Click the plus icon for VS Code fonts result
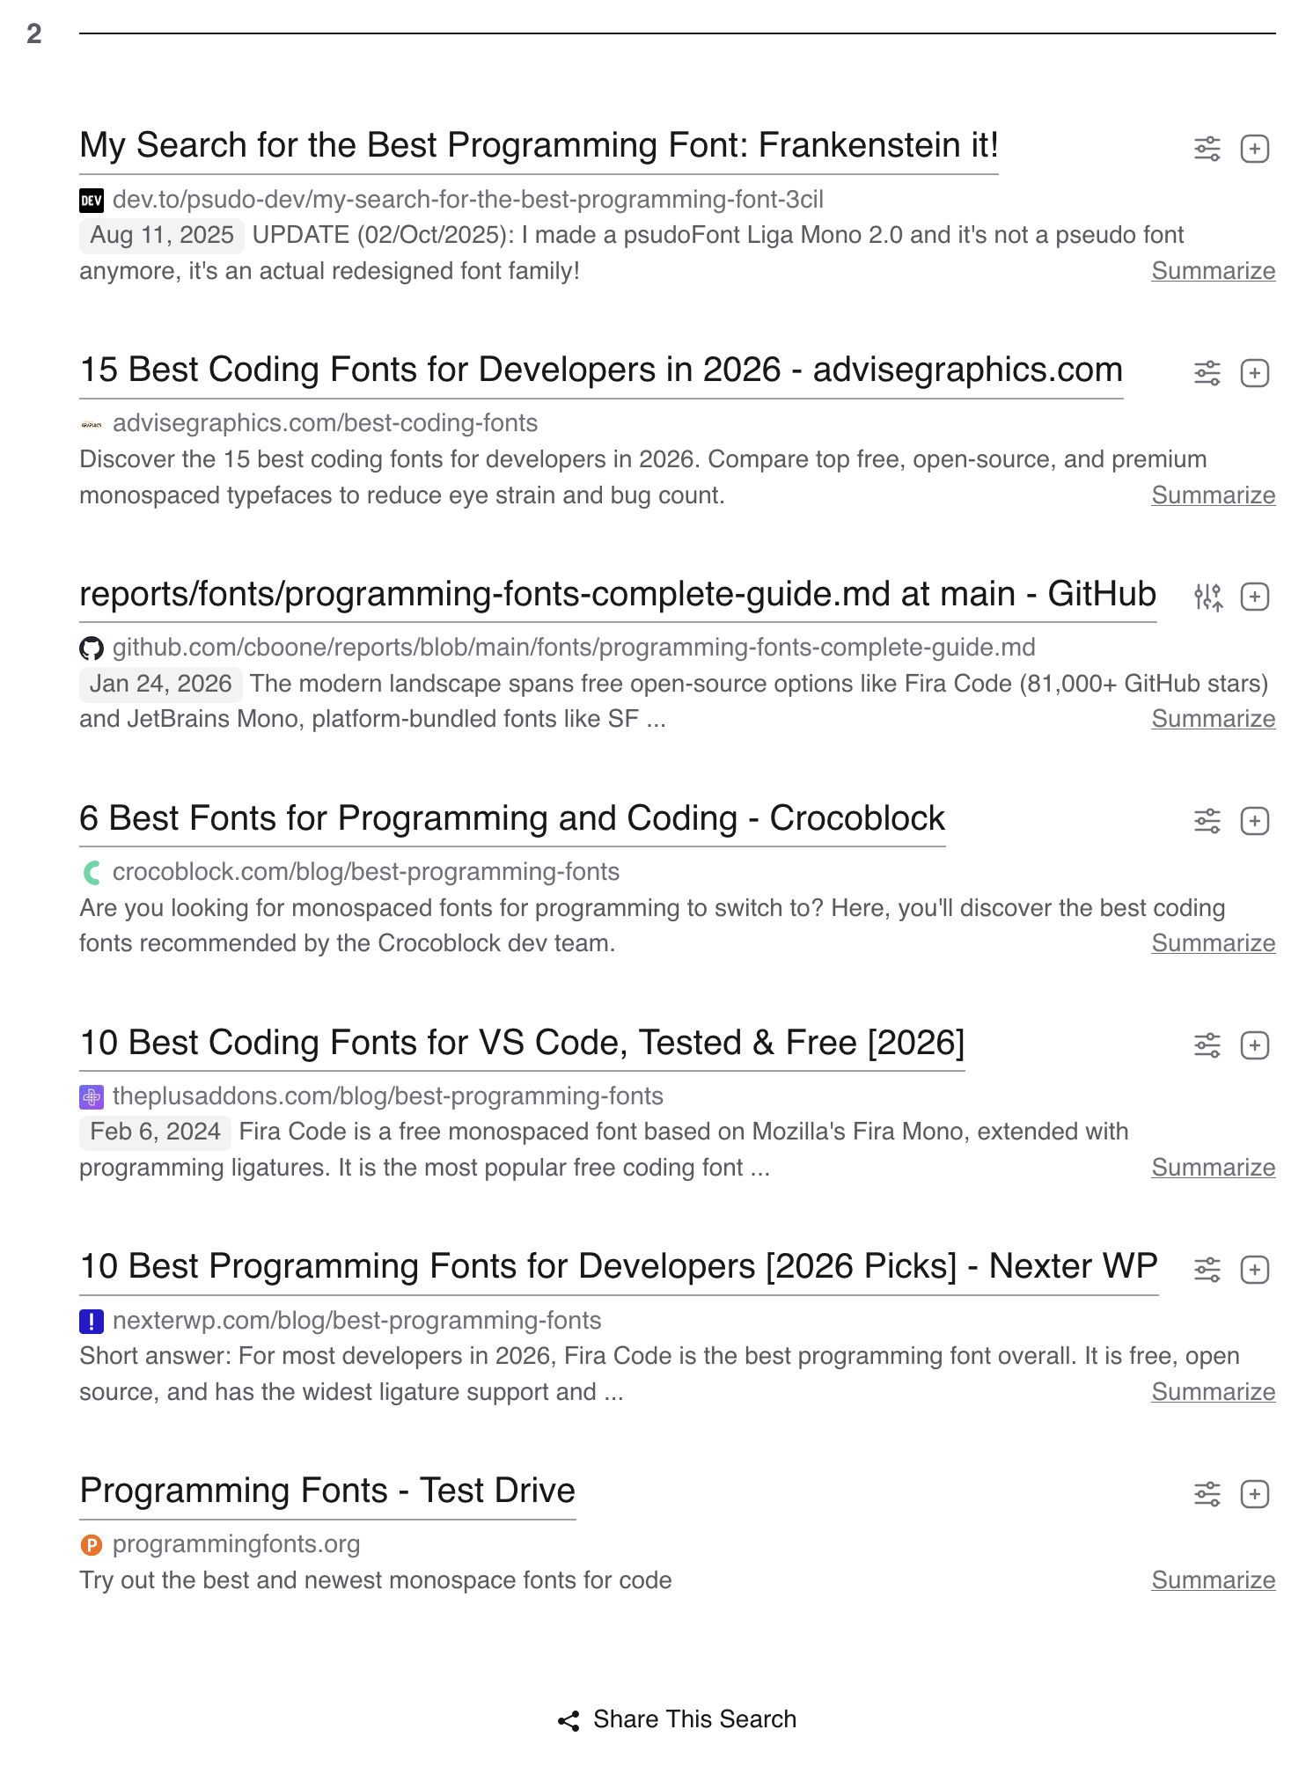Screen dimensions: 1306x1788 [x=1254, y=1045]
